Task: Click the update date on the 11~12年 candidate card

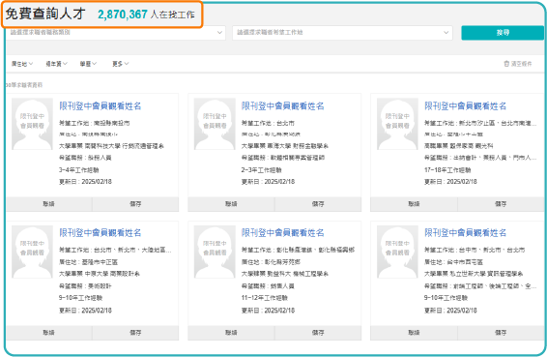Action: click(x=268, y=311)
